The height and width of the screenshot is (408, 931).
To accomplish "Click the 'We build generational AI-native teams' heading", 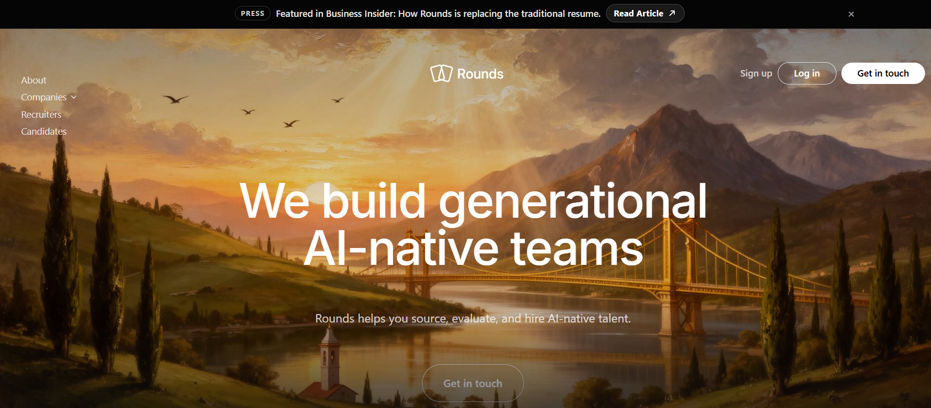I will (473, 225).
